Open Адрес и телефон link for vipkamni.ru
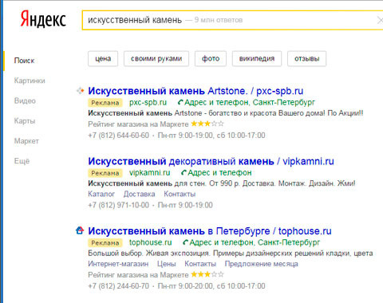Image resolution: width=383 pixels, height=303 pixels. (x=219, y=173)
